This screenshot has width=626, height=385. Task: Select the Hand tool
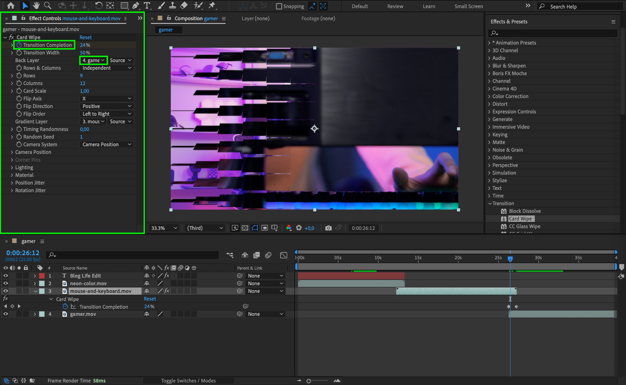(x=36, y=6)
